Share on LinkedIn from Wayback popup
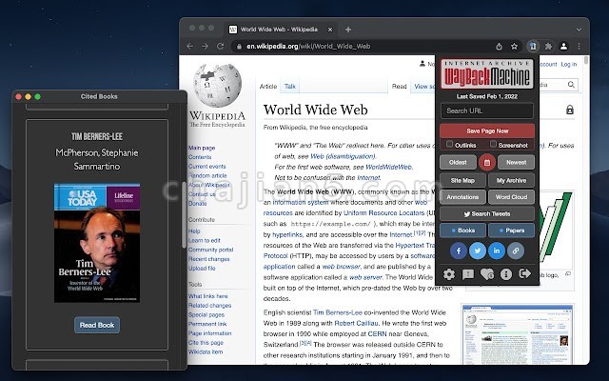609x381 pixels. point(497,251)
